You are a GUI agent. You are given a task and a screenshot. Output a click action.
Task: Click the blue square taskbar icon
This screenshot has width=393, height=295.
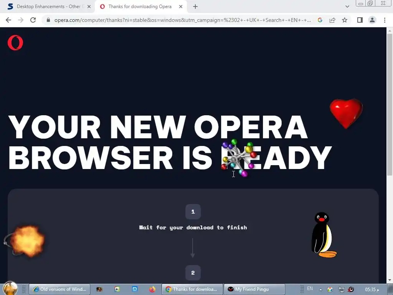[x=135, y=289]
